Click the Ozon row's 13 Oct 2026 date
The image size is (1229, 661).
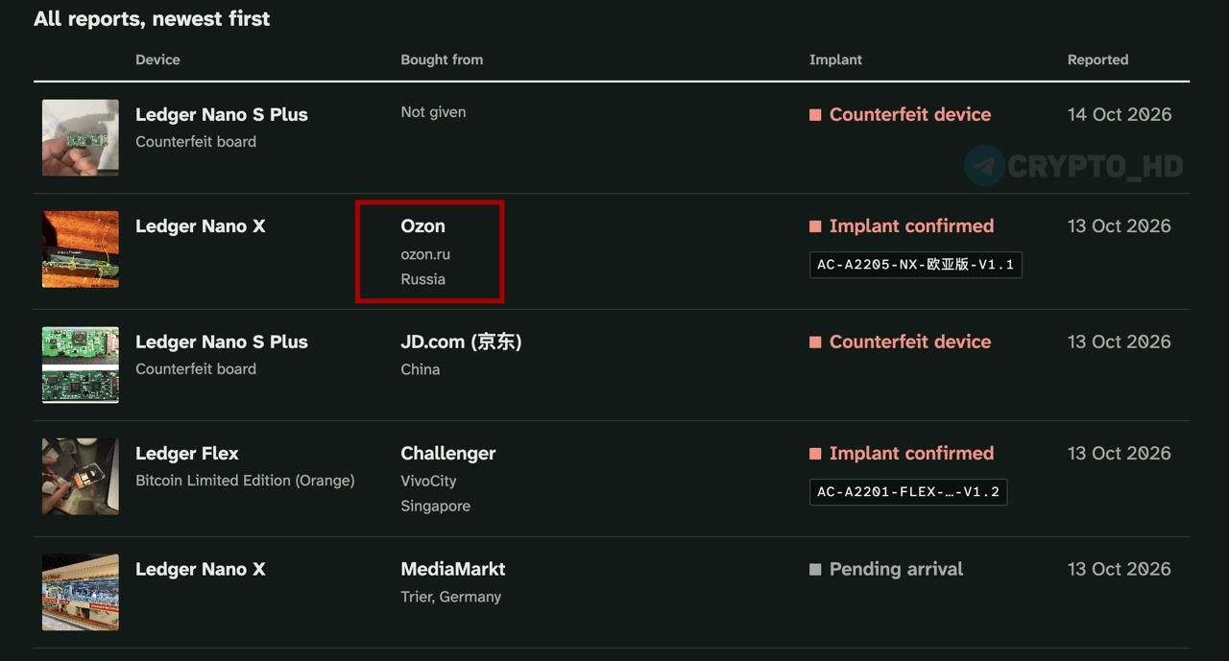tap(1120, 226)
